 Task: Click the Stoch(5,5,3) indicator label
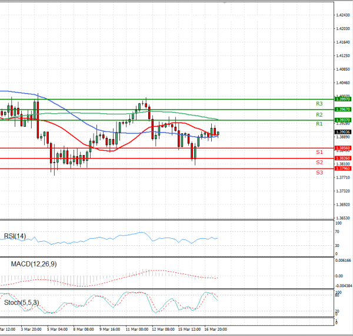click(x=21, y=302)
